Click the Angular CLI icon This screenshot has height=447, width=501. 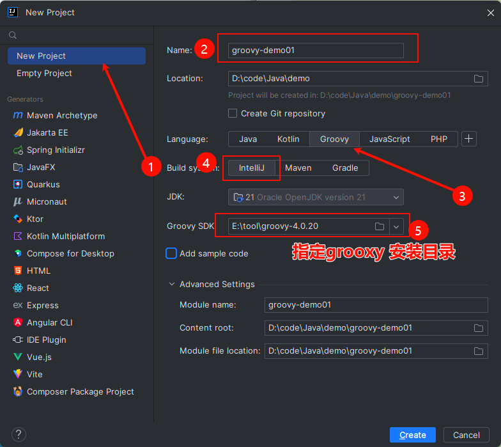coord(18,322)
